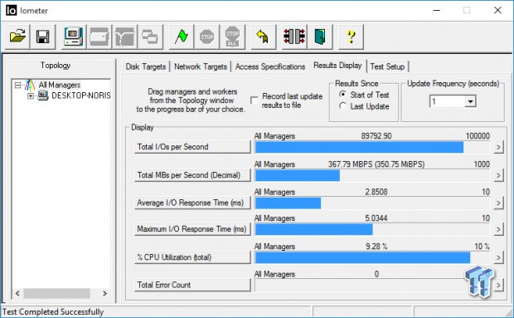Click the 2.8508 average response value

click(x=376, y=192)
